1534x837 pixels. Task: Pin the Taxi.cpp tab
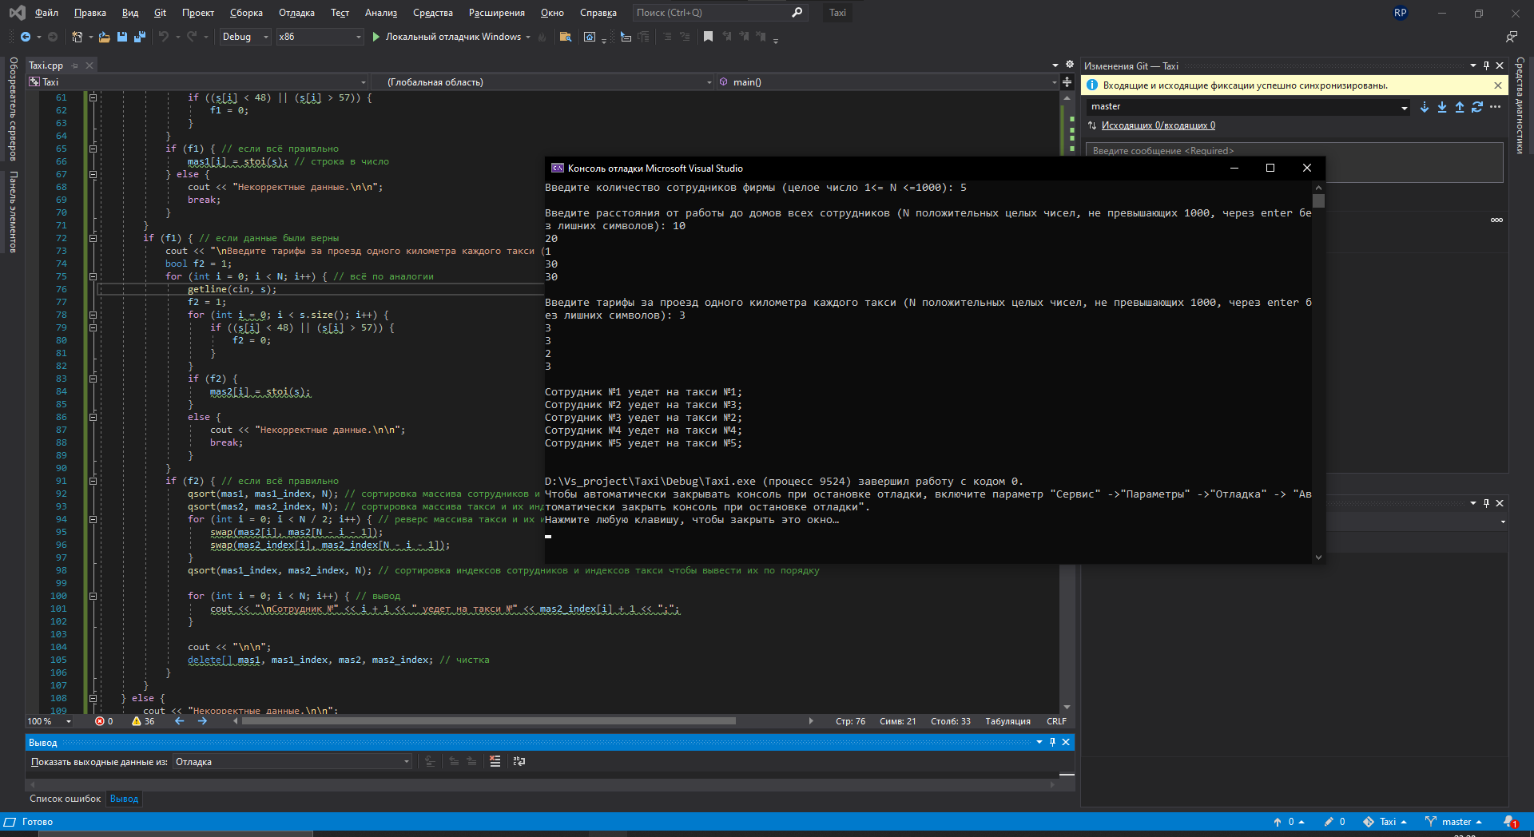75,65
